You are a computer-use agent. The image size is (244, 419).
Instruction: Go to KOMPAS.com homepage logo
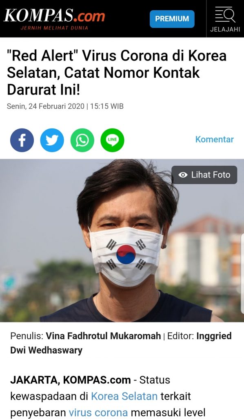(x=54, y=16)
